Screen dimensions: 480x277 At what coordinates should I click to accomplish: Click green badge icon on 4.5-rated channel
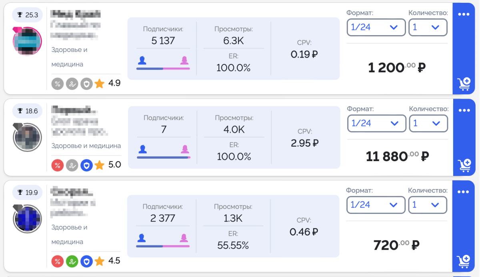(x=72, y=261)
